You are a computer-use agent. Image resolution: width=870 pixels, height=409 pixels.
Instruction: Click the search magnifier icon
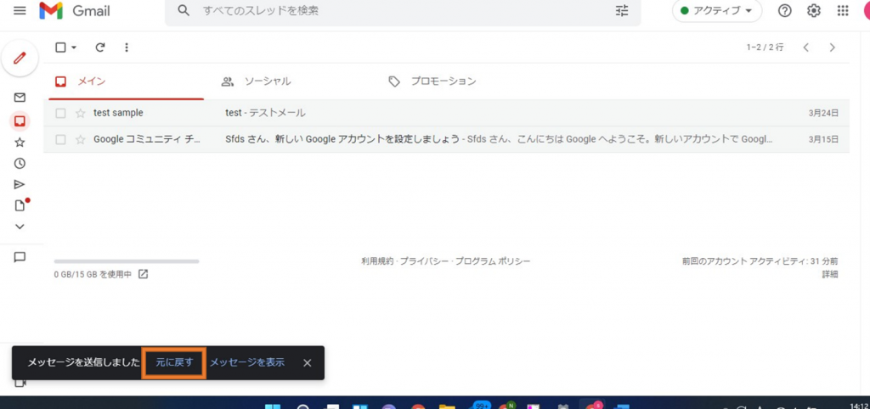(x=184, y=10)
